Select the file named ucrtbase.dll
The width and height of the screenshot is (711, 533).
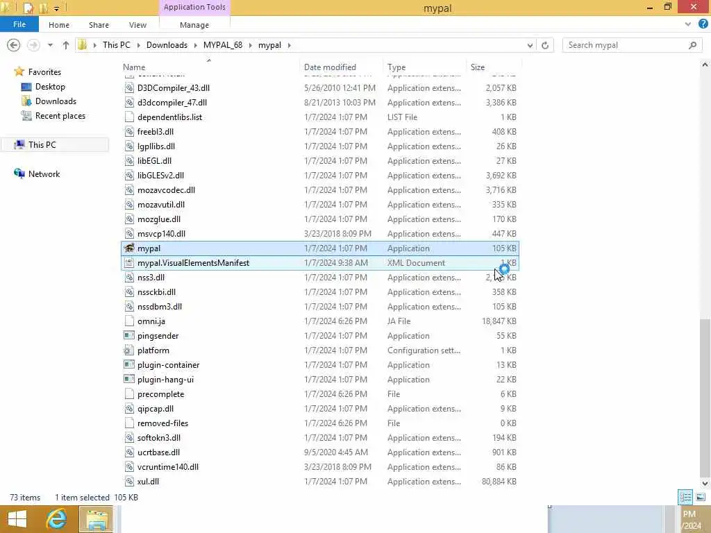click(158, 452)
